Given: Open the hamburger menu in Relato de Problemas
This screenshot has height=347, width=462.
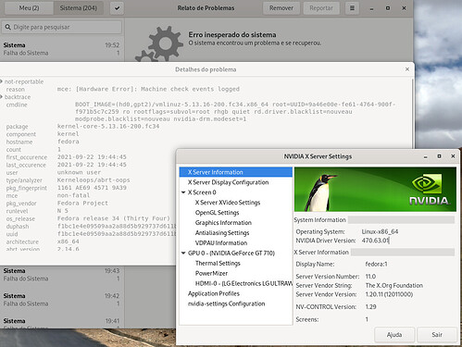Looking at the screenshot, I should click(352, 8).
